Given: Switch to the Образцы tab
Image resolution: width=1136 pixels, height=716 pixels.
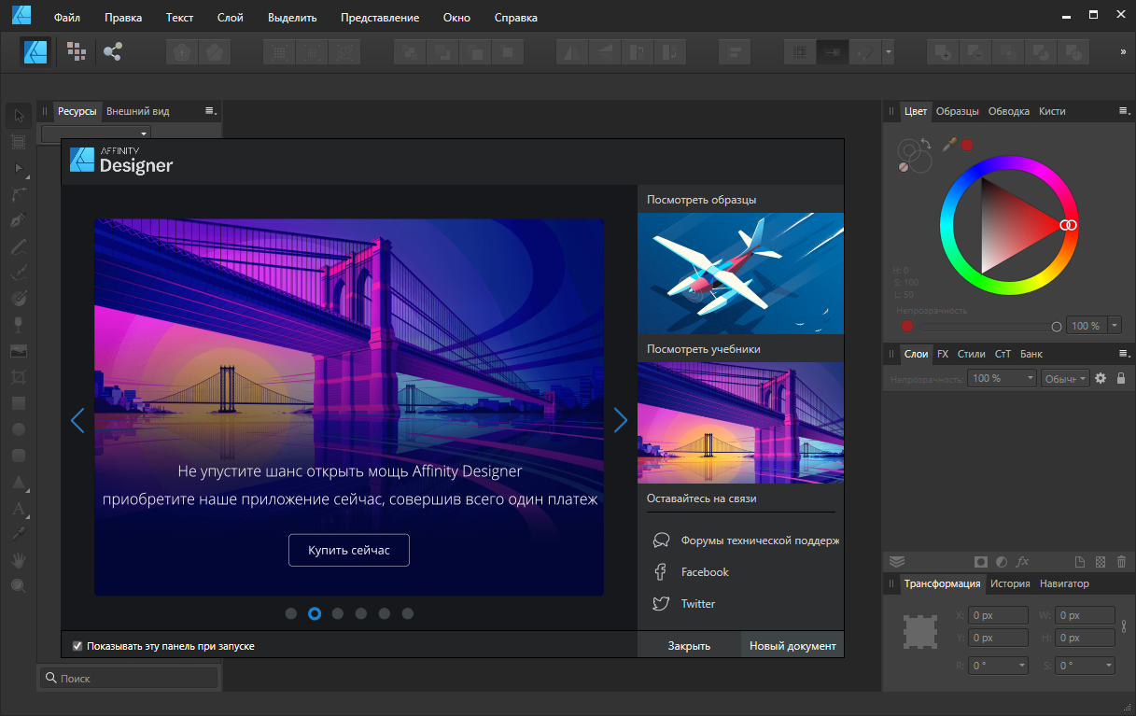Looking at the screenshot, I should (x=958, y=111).
